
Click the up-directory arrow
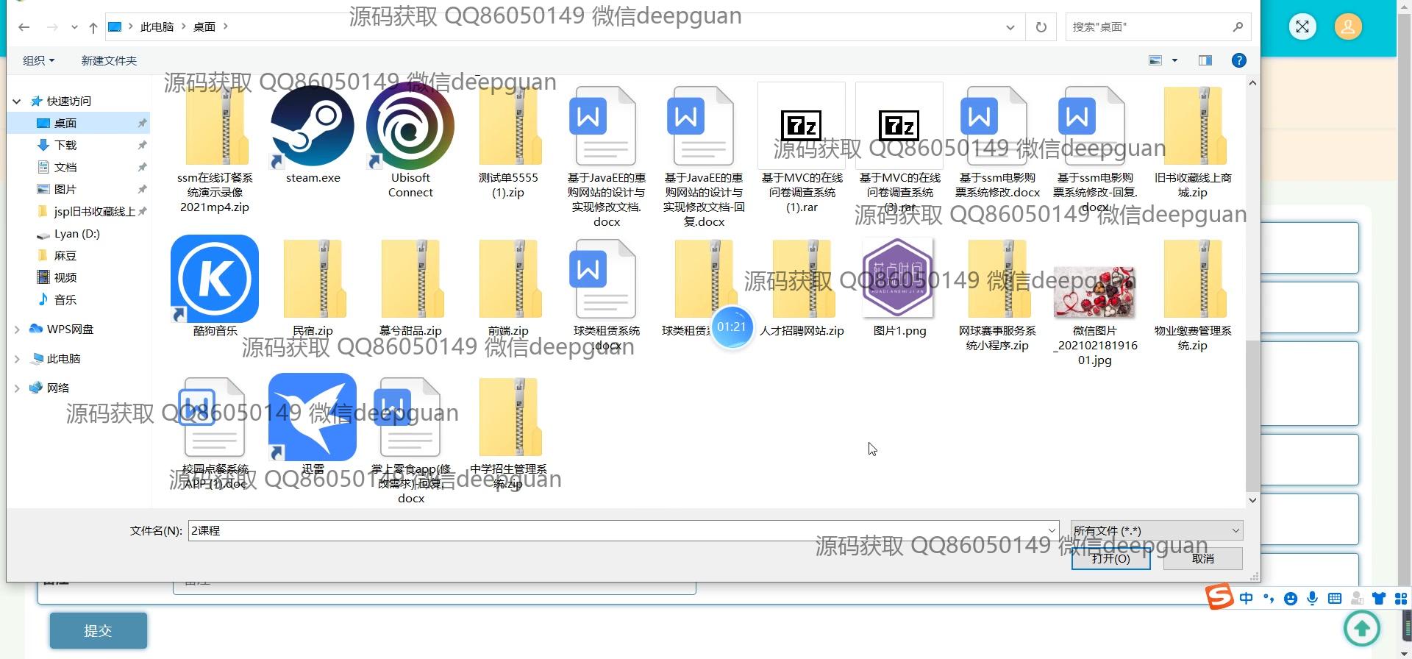93,27
